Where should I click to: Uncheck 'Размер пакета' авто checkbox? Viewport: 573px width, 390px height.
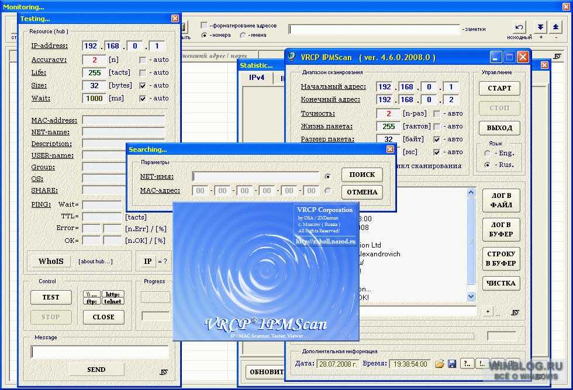(437, 140)
